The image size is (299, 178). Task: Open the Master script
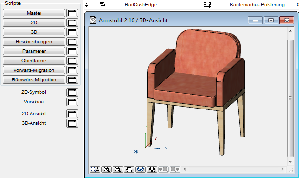pyautogui.click(x=34, y=13)
